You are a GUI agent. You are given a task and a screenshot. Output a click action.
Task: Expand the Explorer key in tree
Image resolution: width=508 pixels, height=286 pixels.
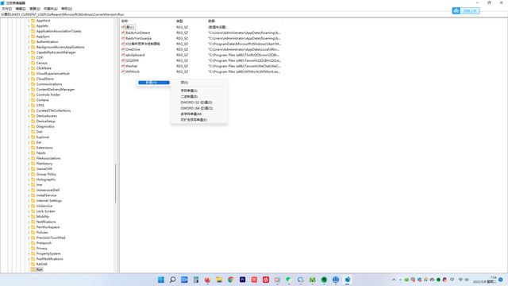[29, 137]
